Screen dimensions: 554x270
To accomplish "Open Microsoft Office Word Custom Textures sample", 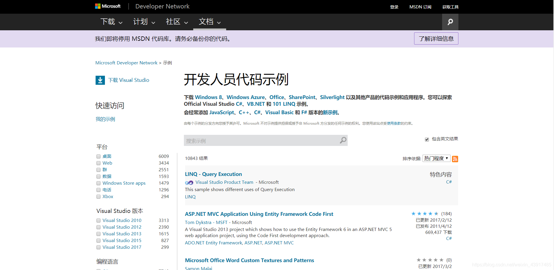I will coord(249,260).
